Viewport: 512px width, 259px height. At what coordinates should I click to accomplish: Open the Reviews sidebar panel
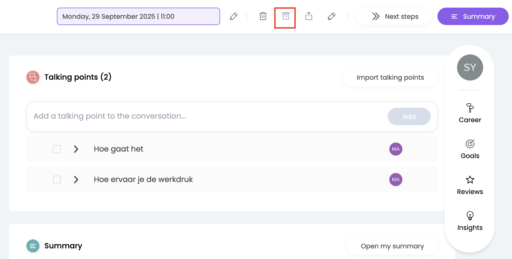[470, 185]
